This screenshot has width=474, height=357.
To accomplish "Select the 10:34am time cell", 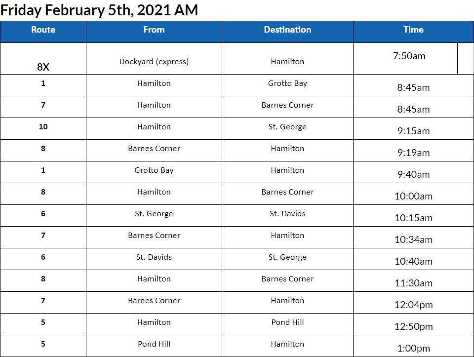I will pyautogui.click(x=413, y=239).
